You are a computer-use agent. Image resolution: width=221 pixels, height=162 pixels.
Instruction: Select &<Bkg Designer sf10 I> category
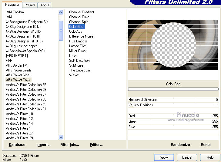pyautogui.click(x=23, y=27)
